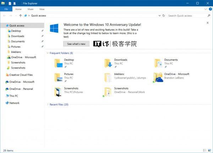Dismiss the Anniversary Update welcome banner
Viewport: 213px width, 153px height.
point(208,23)
